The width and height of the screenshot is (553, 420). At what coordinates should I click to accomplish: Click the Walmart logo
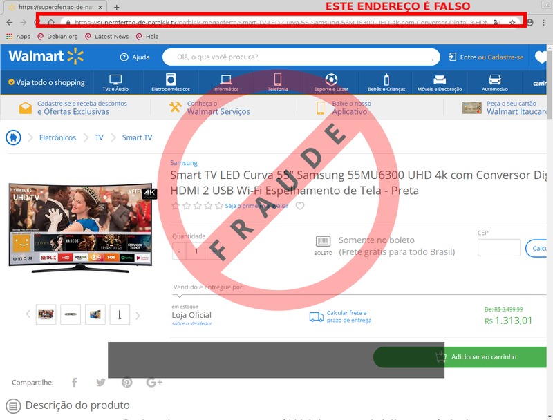(46, 57)
